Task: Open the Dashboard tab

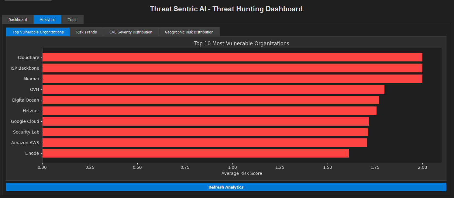Action: (x=18, y=19)
